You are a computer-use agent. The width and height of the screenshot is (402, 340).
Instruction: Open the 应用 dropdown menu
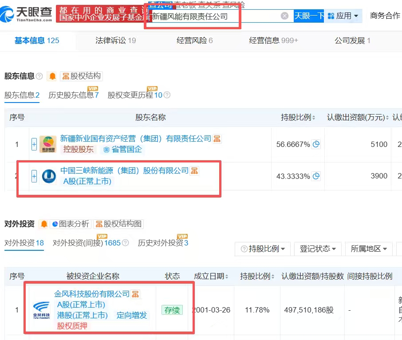[x=343, y=16]
